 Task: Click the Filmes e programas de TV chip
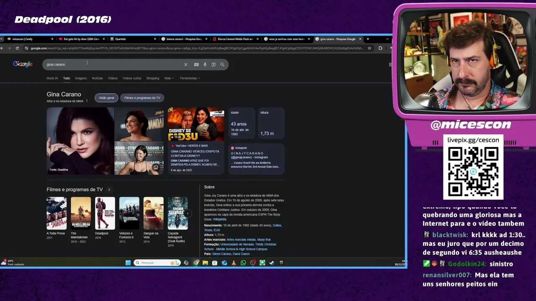(142, 98)
